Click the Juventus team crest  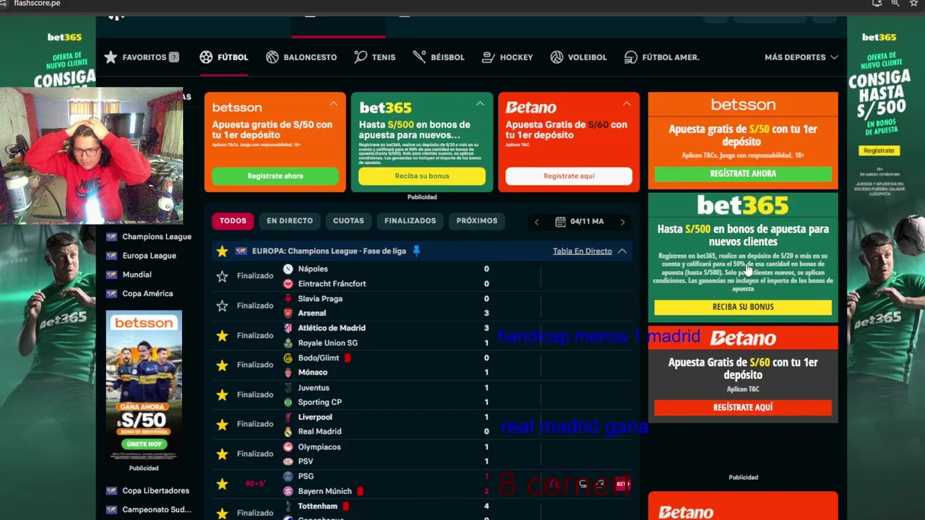coord(288,388)
